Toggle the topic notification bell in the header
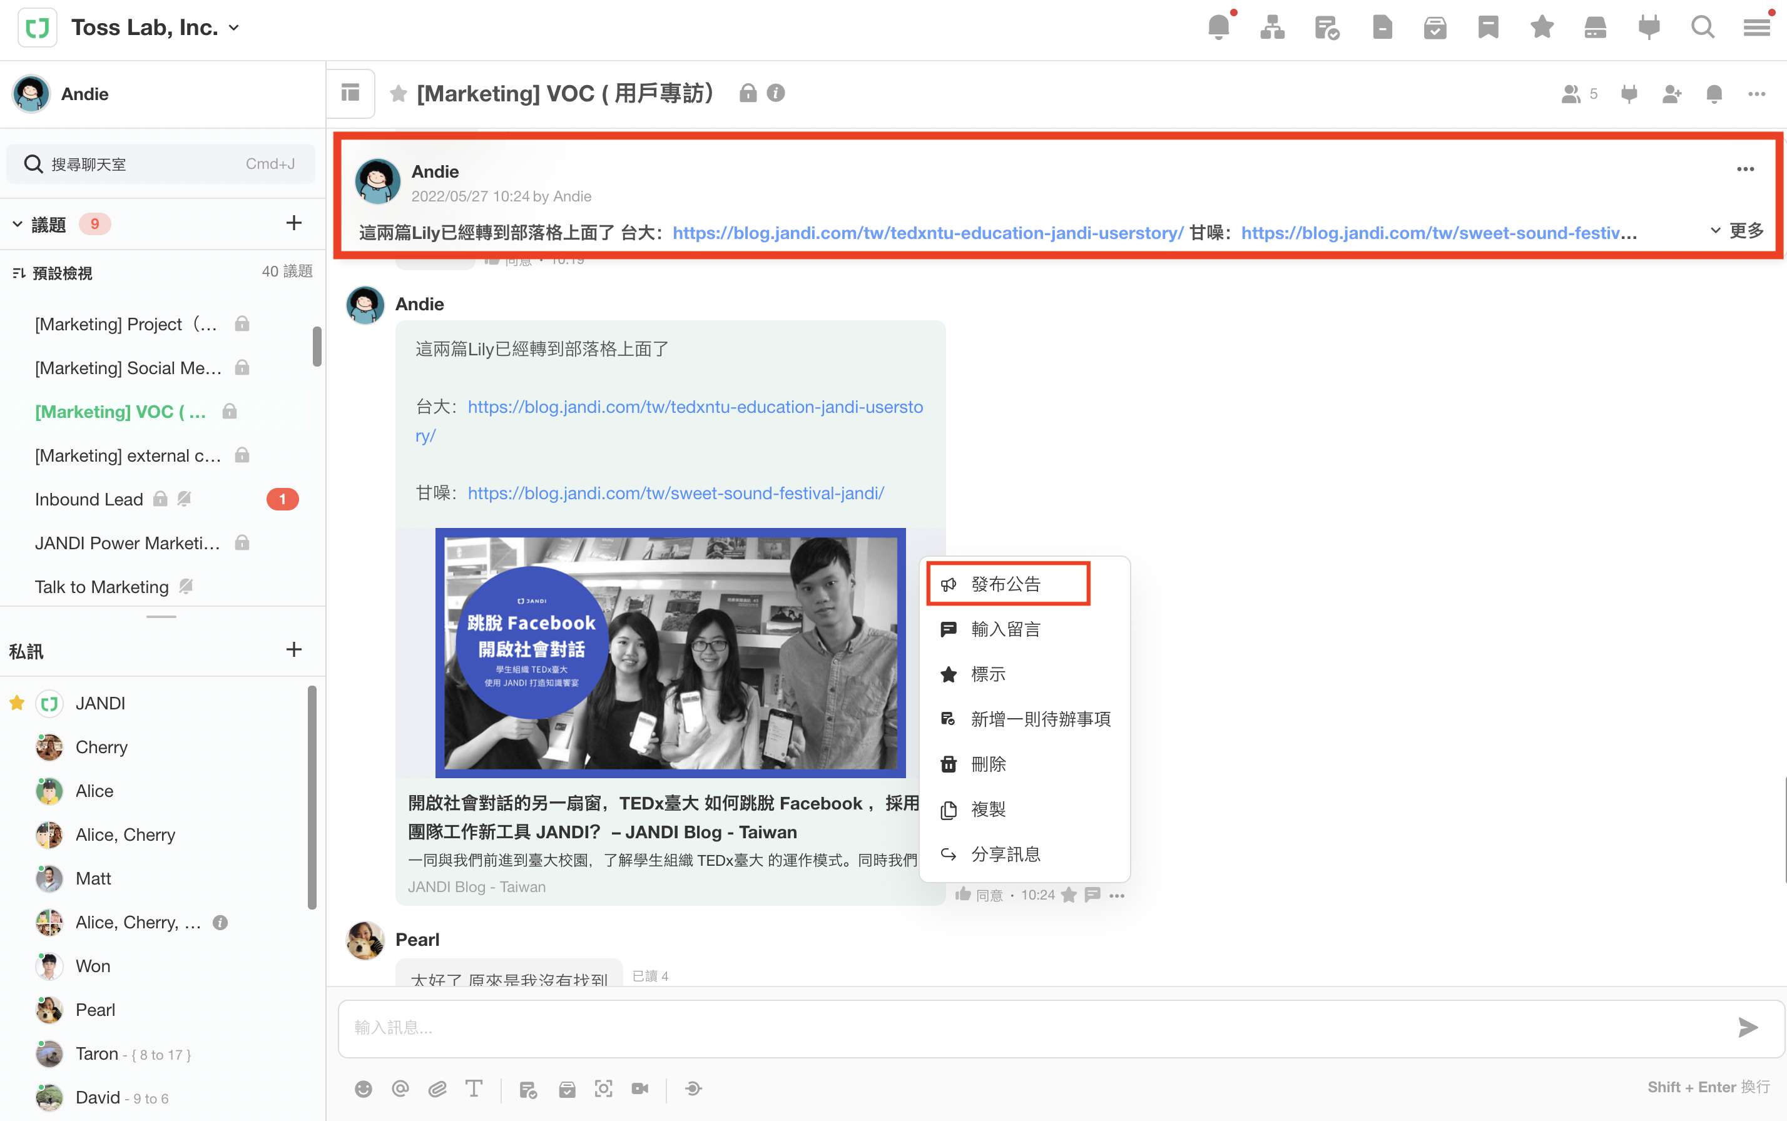 coord(1714,94)
